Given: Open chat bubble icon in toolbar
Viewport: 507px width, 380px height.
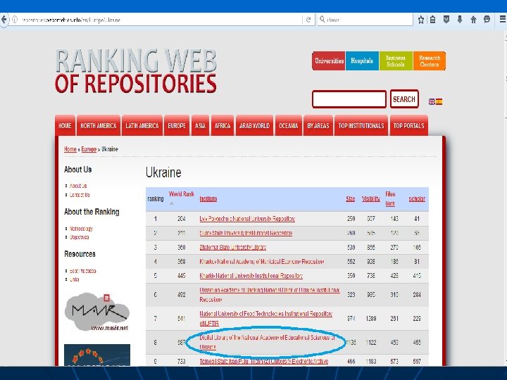Looking at the screenshot, I should tap(487, 20).
